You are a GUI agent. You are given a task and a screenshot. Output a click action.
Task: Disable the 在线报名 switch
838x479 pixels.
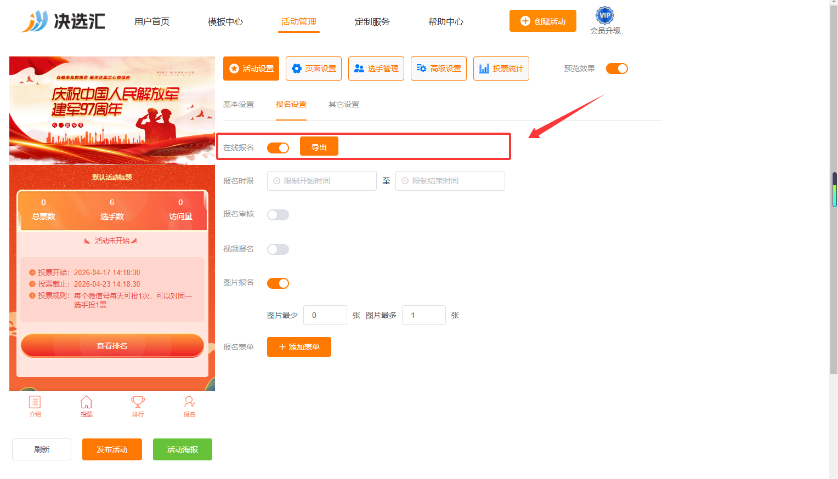coord(278,148)
